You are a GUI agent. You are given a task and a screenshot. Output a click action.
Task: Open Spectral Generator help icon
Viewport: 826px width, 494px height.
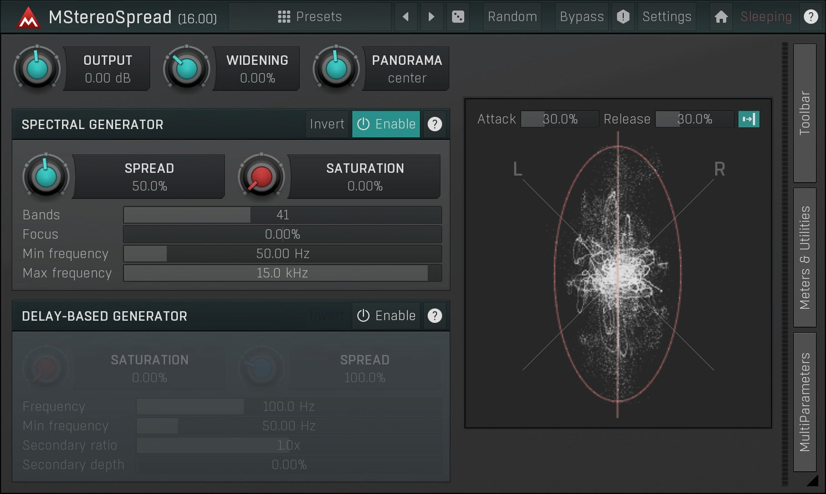point(435,124)
